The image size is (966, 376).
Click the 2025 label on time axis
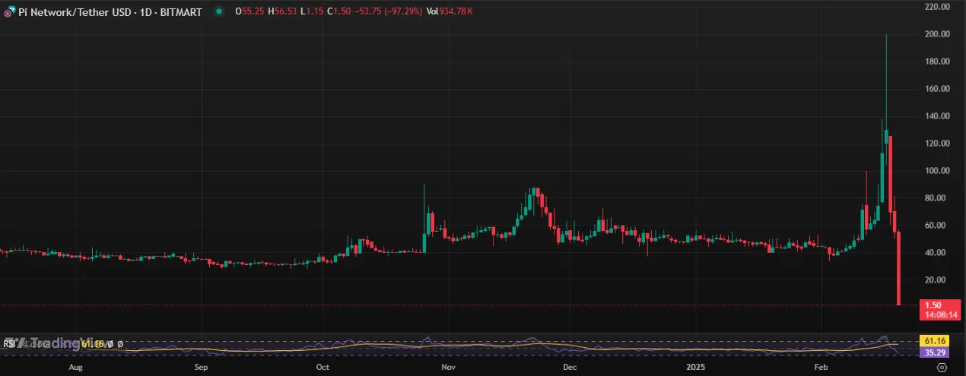[696, 367]
